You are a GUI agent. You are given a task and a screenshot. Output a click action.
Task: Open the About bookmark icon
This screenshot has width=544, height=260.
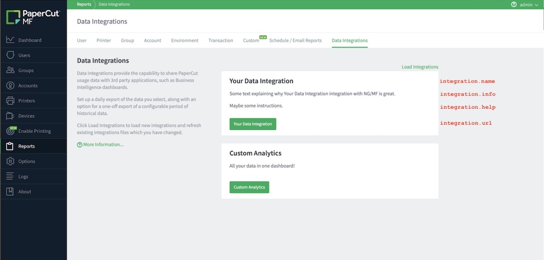click(x=10, y=192)
